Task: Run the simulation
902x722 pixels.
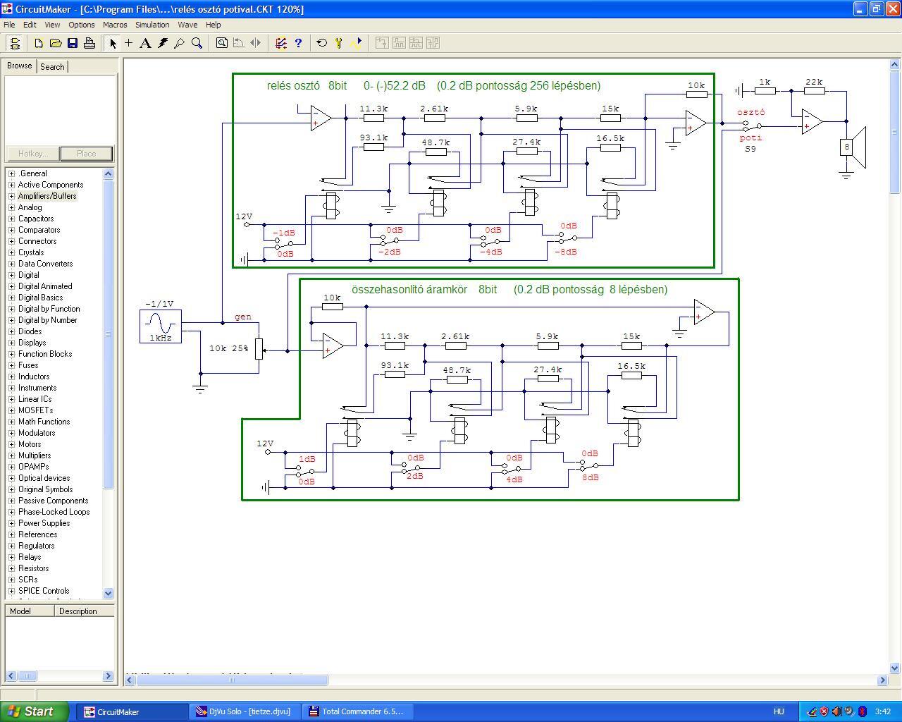Action: [356, 43]
